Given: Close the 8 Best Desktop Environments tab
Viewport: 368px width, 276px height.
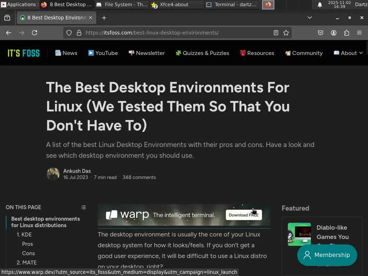Looking at the screenshot, I should pos(91,18).
